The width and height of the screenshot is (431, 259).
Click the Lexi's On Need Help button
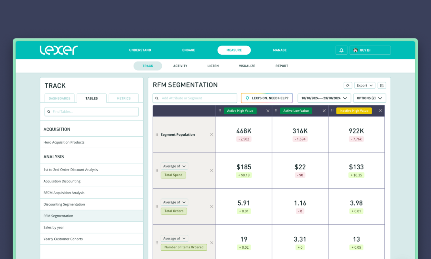click(267, 98)
